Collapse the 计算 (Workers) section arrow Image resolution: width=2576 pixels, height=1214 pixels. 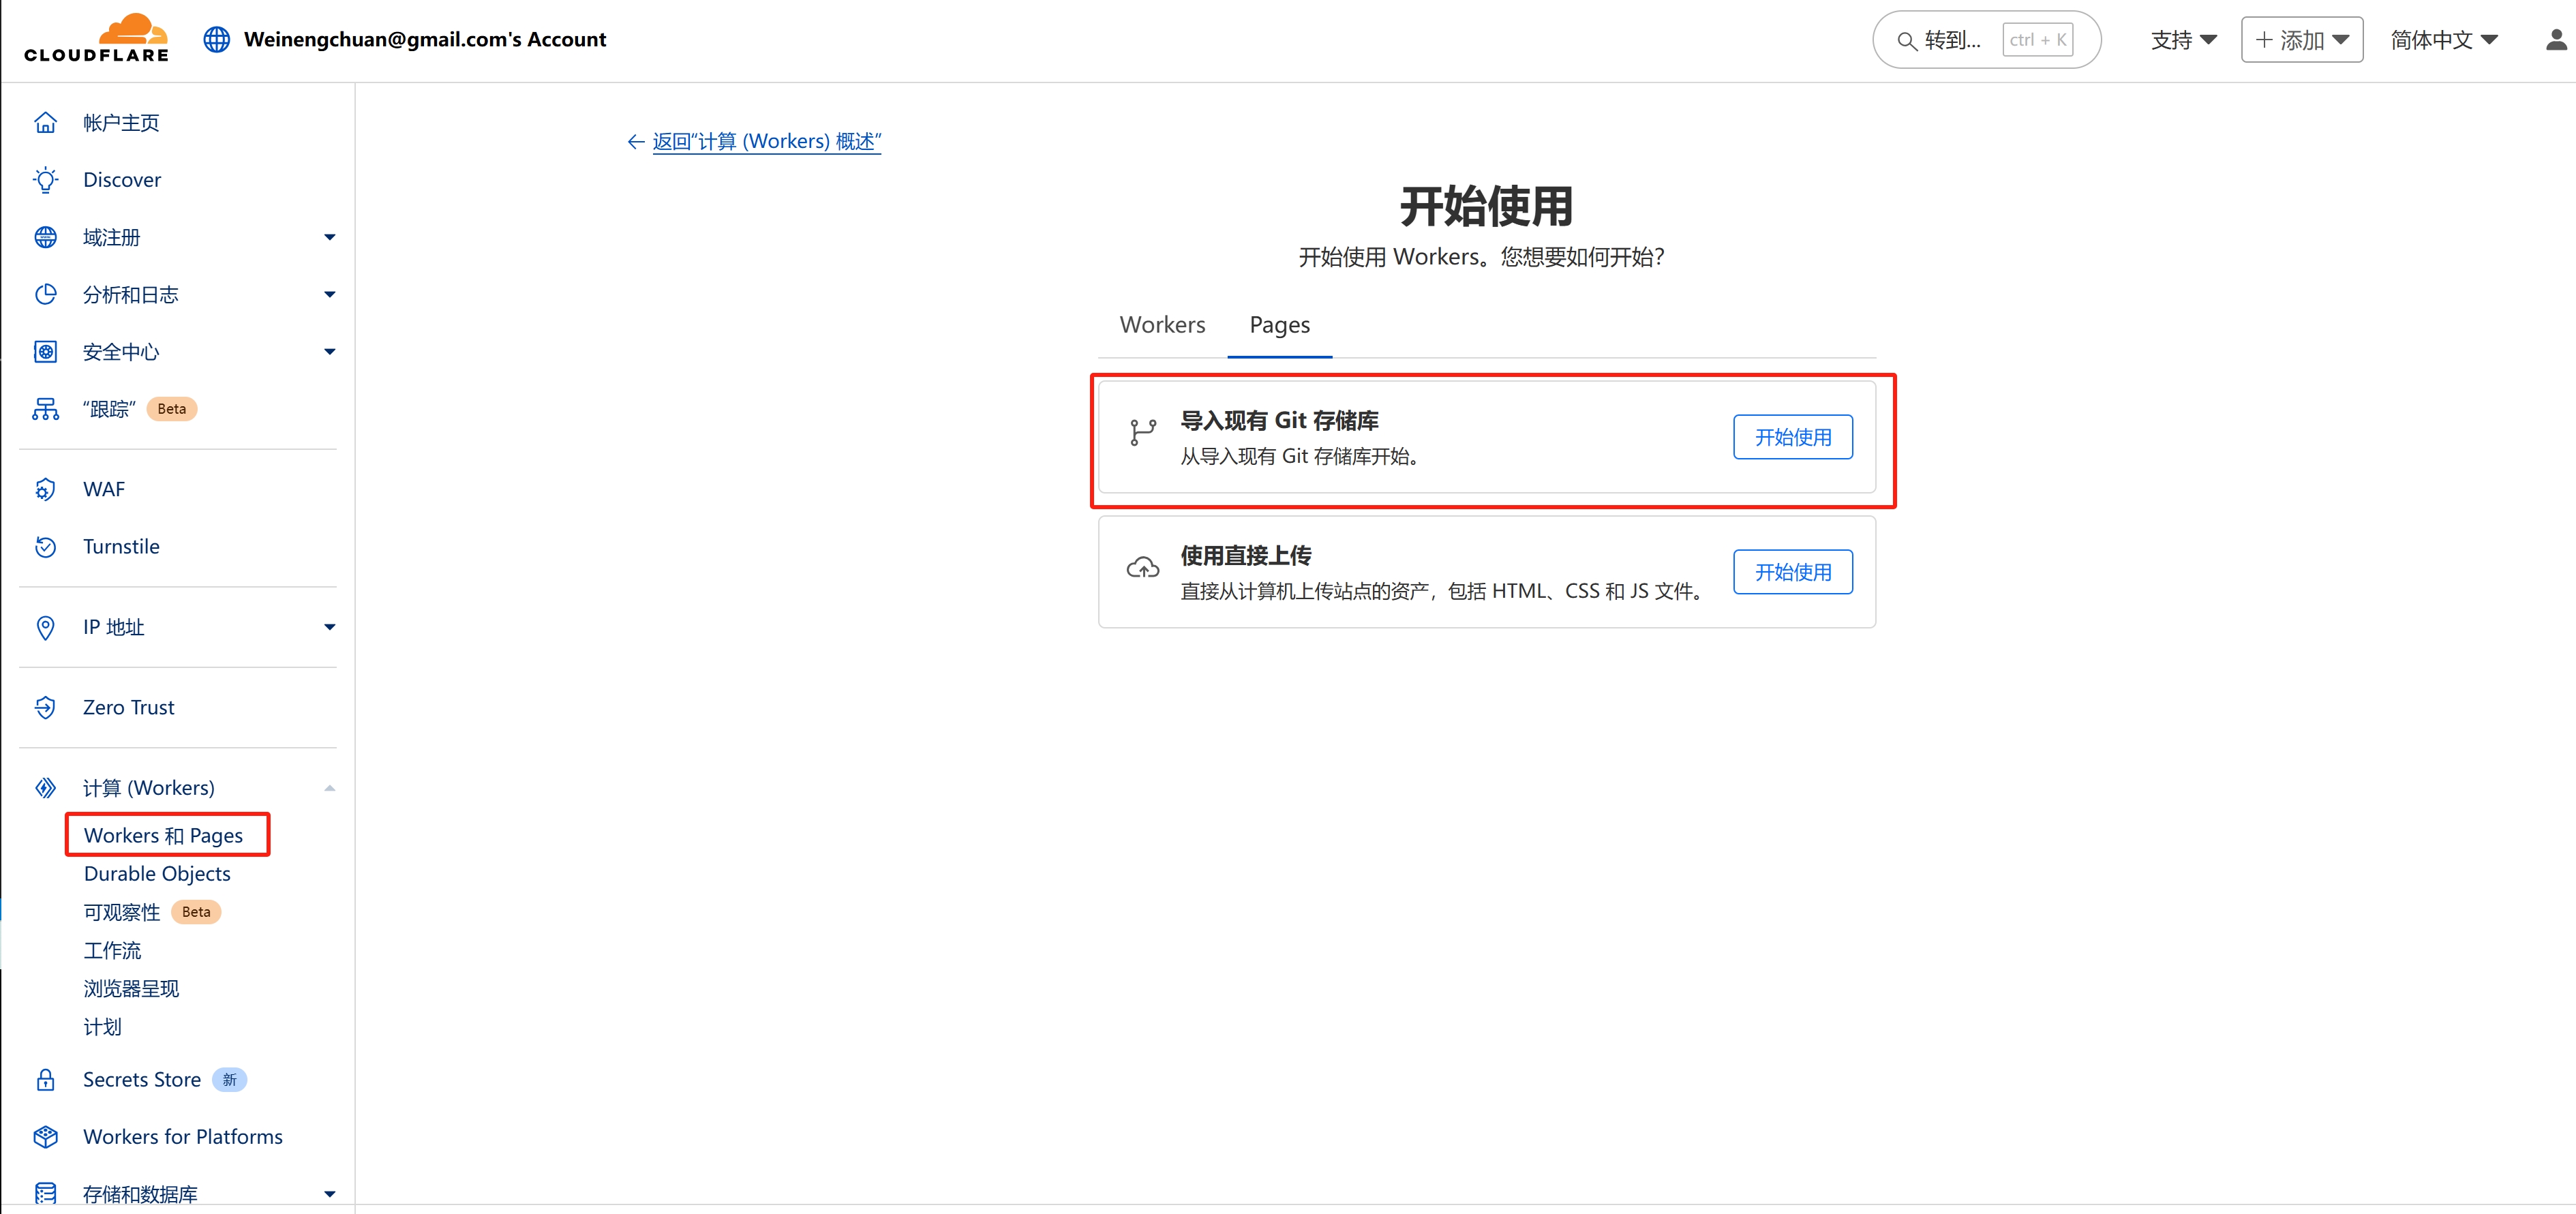[330, 788]
